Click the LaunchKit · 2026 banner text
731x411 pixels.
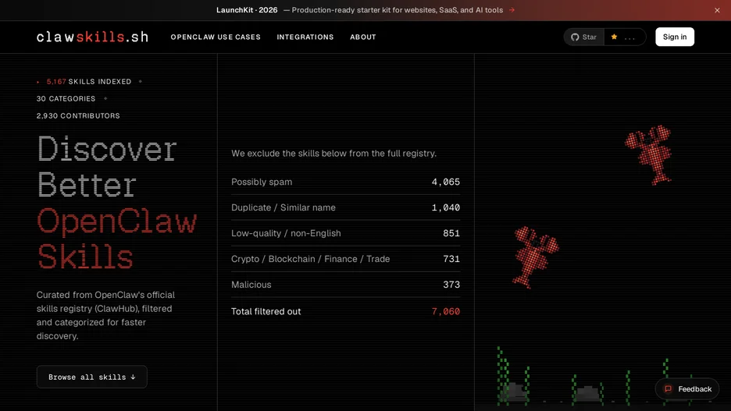[247, 10]
